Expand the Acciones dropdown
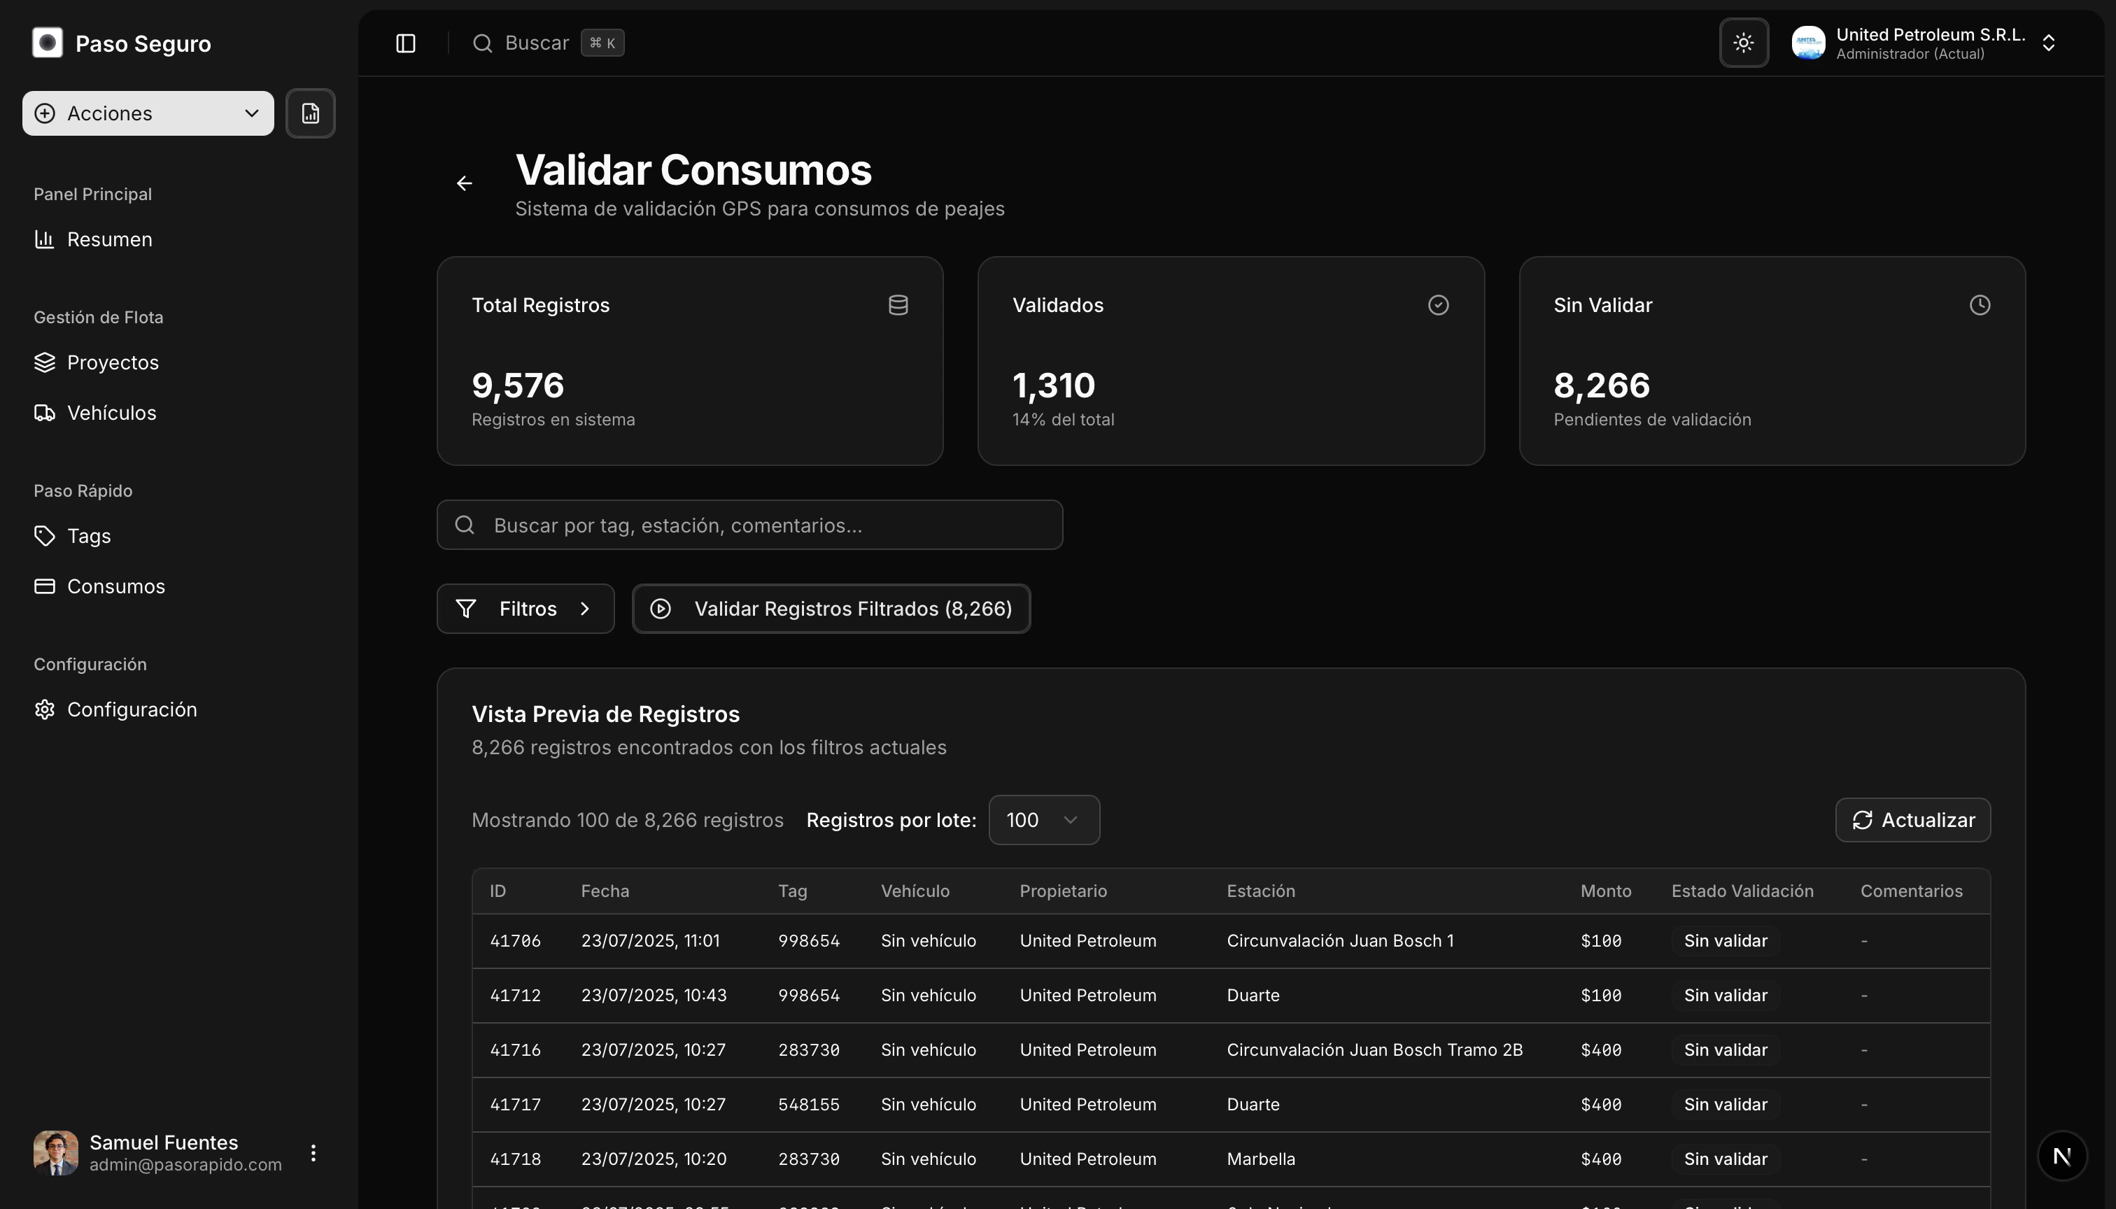Image resolution: width=2116 pixels, height=1209 pixels. (x=147, y=113)
